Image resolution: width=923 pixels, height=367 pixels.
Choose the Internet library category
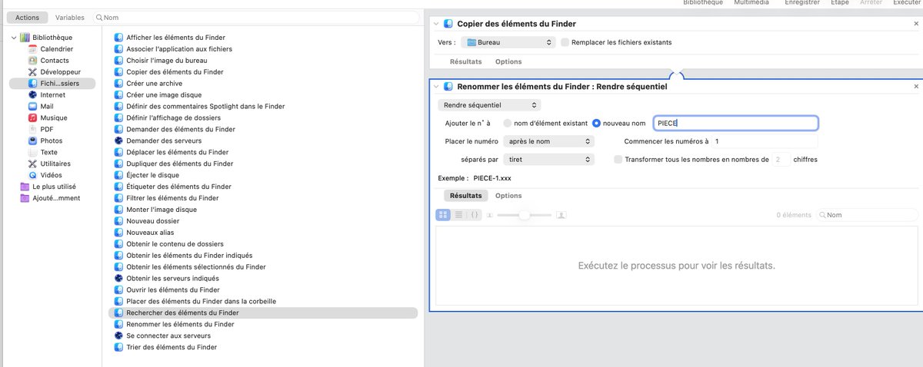(52, 94)
